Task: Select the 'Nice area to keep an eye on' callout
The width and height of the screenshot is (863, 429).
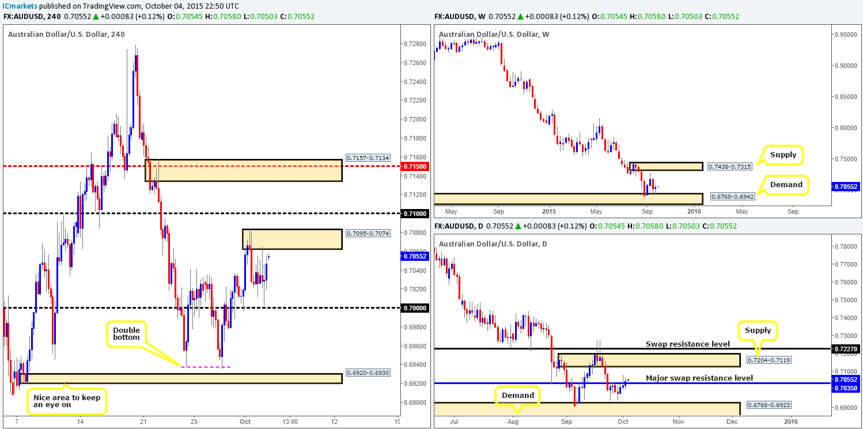Action: pyautogui.click(x=67, y=402)
